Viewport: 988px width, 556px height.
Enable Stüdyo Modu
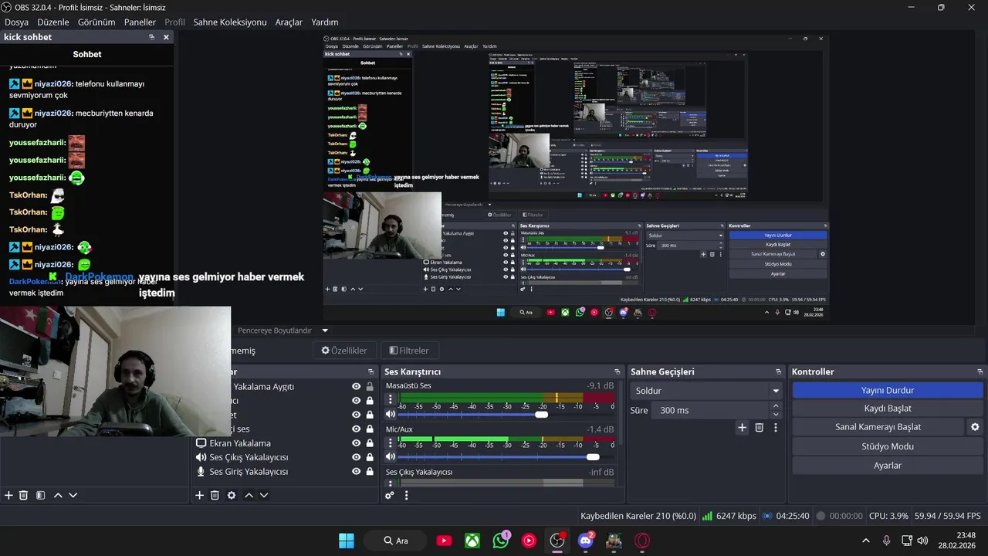(x=888, y=446)
